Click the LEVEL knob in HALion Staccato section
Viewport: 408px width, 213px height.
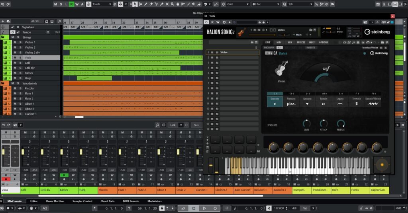(x=306, y=123)
